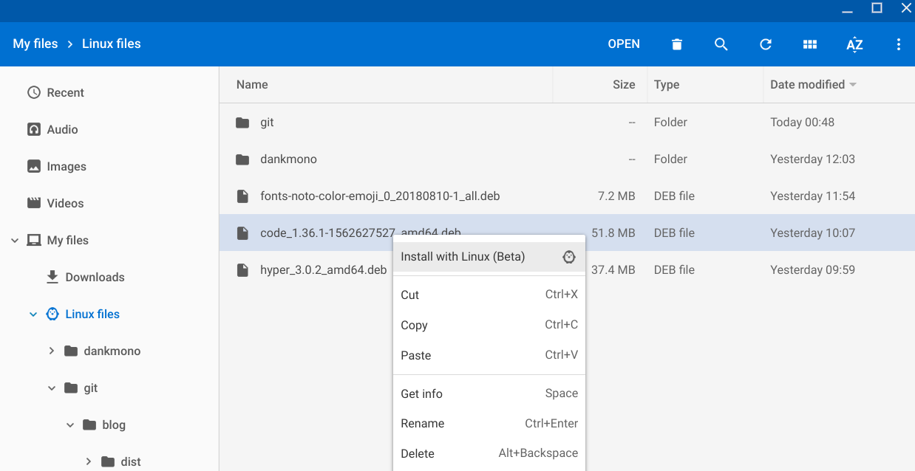915x471 pixels.
Task: Select My files in sidebar tree
Action: click(x=68, y=240)
